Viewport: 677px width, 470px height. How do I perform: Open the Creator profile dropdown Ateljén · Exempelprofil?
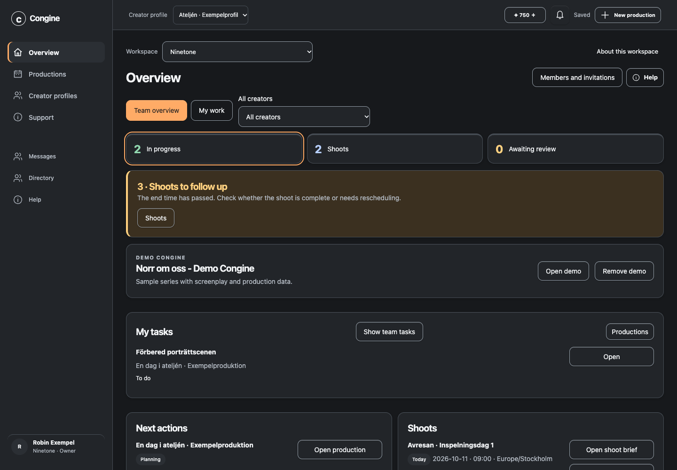[x=211, y=15]
